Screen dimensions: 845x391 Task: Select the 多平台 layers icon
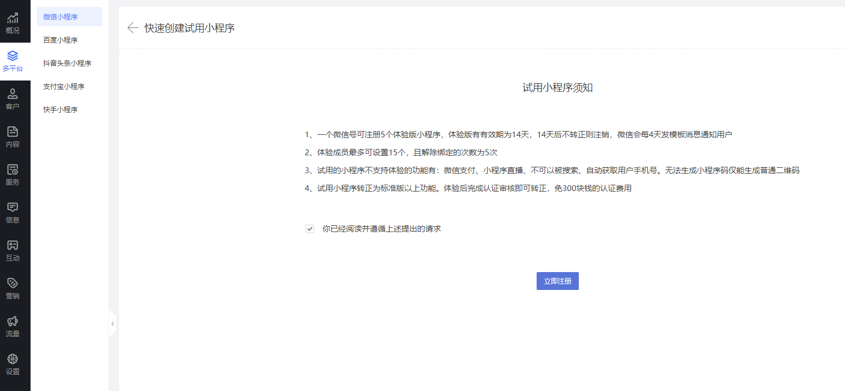(x=13, y=56)
